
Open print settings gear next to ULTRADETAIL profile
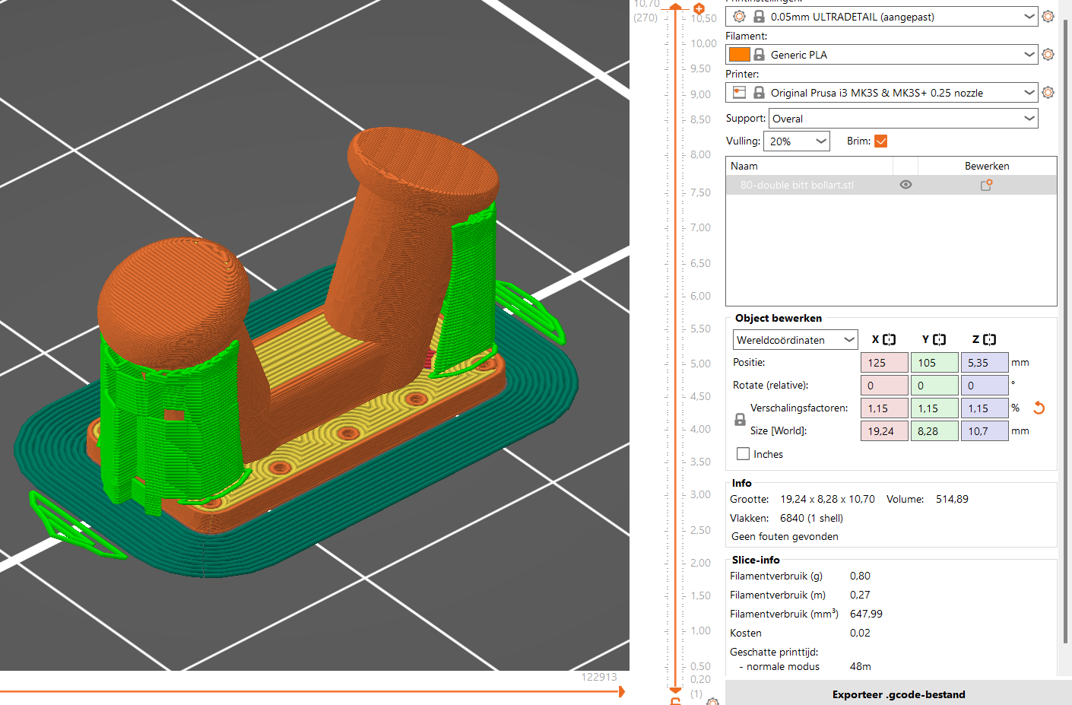pyautogui.click(x=1048, y=16)
